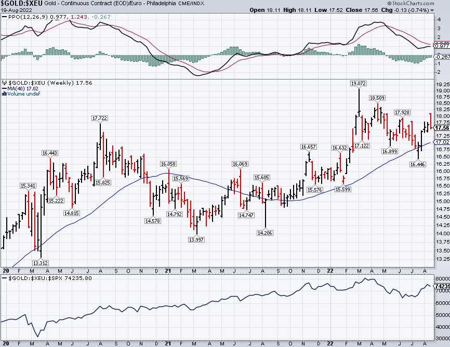Click the 17.02 MA value tag on right axis
450x347 pixels.
[442, 142]
